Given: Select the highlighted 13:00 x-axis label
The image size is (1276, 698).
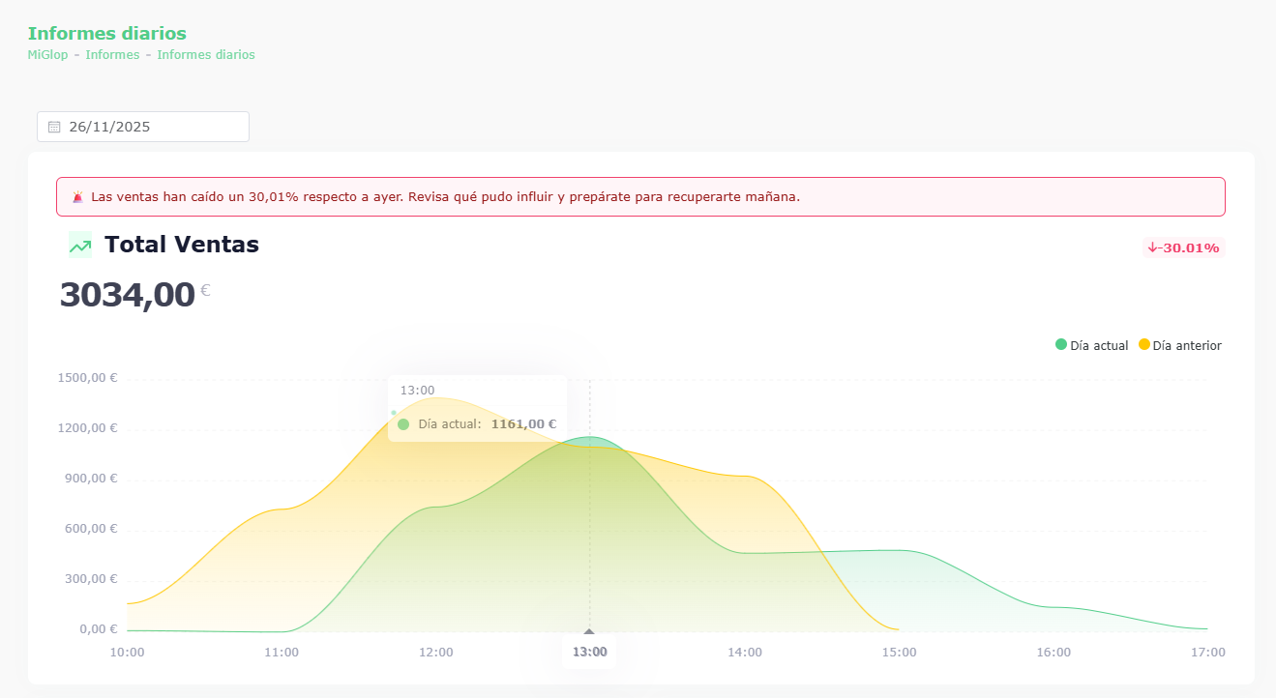Looking at the screenshot, I should pyautogui.click(x=589, y=653).
